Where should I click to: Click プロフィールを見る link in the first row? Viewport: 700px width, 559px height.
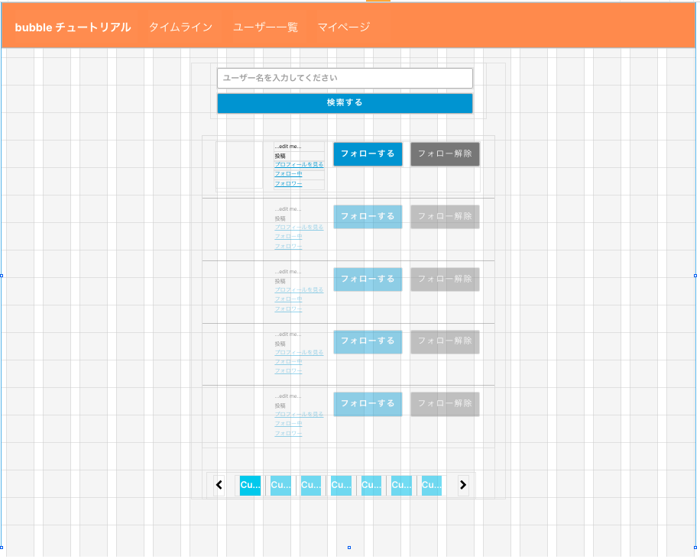[299, 165]
